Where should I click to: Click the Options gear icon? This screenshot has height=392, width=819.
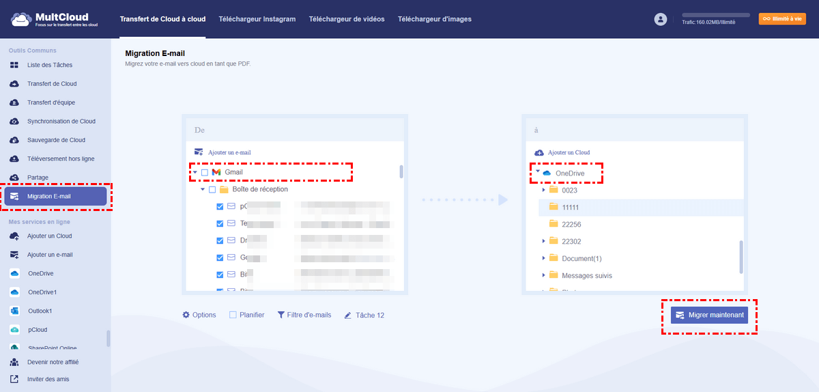coord(186,315)
